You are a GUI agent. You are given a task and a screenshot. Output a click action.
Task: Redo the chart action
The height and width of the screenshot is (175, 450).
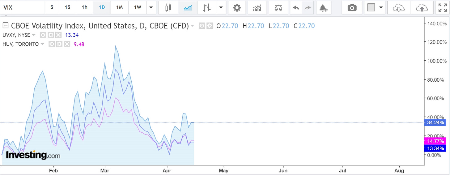click(x=308, y=7)
